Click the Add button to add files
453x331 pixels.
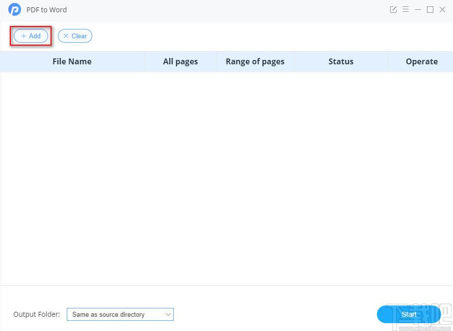(x=31, y=36)
